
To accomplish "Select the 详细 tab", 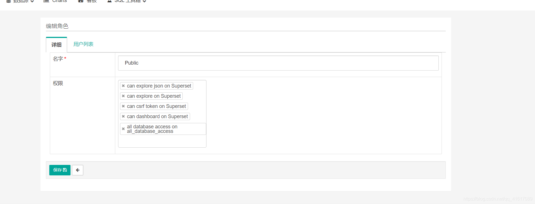I will click(56, 44).
